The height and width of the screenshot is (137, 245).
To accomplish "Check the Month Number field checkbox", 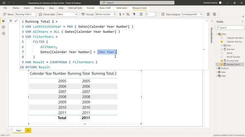I will (222, 57).
